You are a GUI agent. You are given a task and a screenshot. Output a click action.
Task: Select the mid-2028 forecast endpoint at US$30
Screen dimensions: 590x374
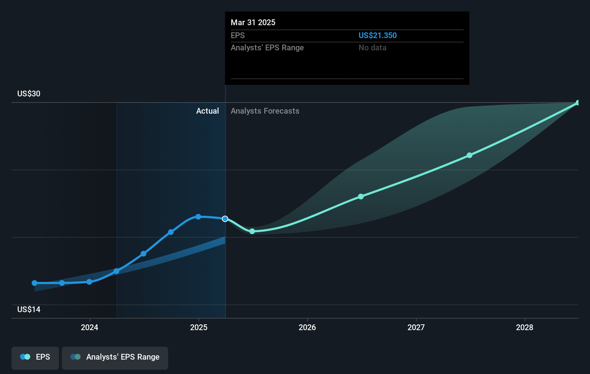(578, 103)
